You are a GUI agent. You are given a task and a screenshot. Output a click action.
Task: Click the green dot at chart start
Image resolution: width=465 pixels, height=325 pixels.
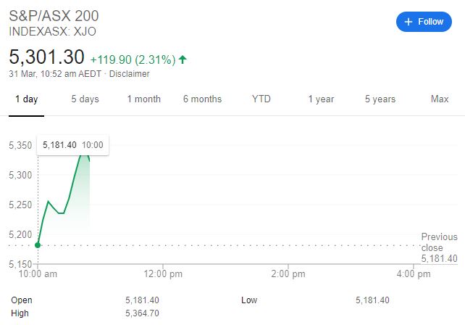(x=38, y=244)
